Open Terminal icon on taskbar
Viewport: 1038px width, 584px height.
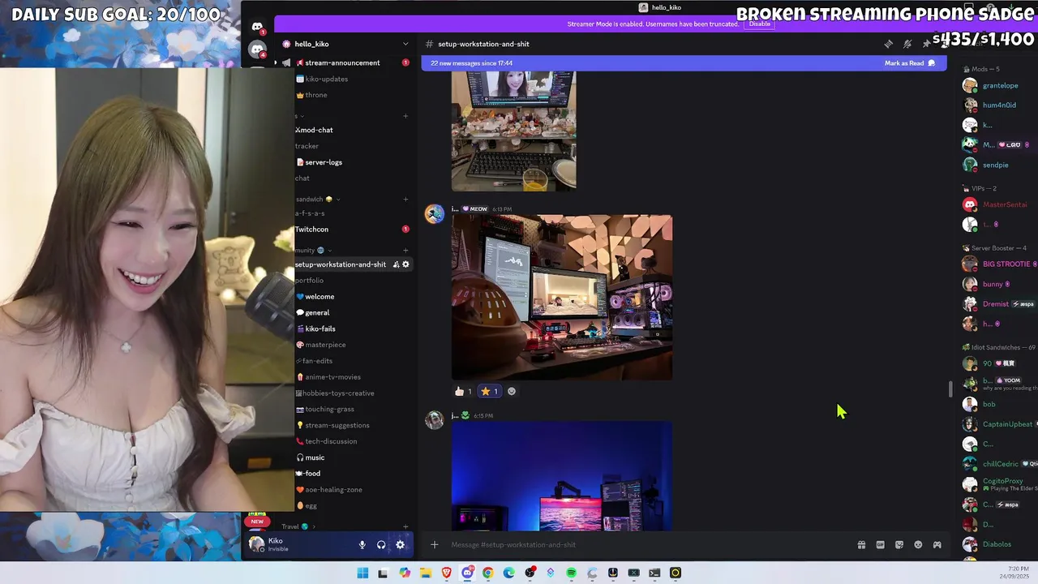click(x=654, y=573)
